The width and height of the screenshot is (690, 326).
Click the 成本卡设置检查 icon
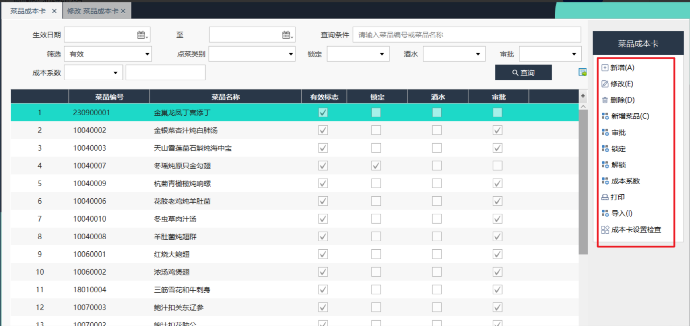pyautogui.click(x=605, y=230)
